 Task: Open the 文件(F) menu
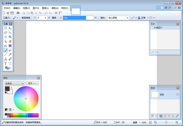7,8
